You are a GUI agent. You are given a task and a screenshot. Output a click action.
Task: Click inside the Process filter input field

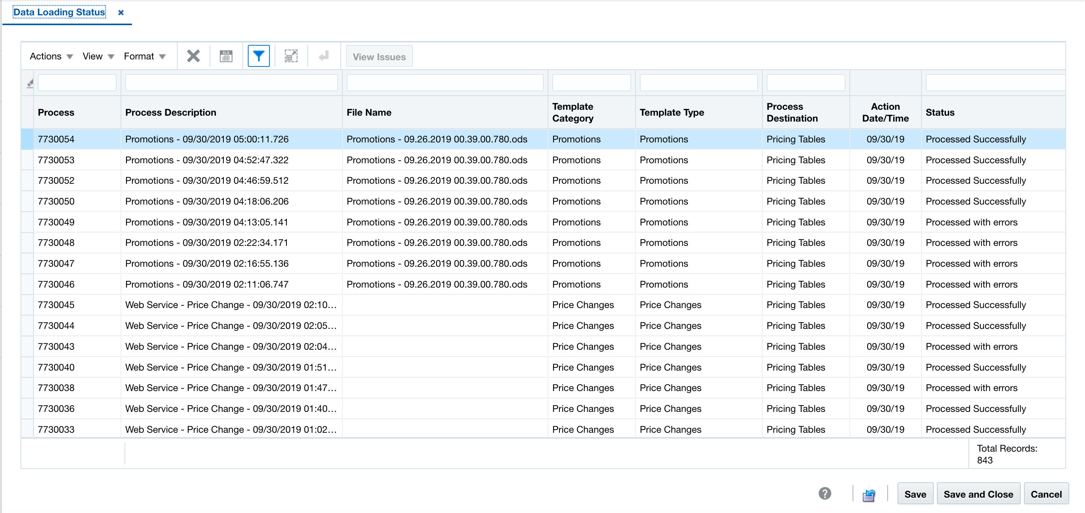click(77, 82)
